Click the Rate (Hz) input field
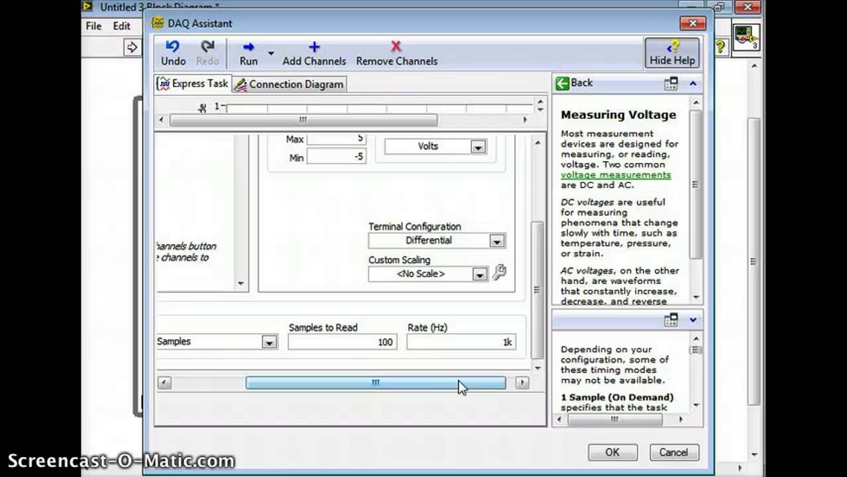This screenshot has height=477, width=847. (461, 342)
